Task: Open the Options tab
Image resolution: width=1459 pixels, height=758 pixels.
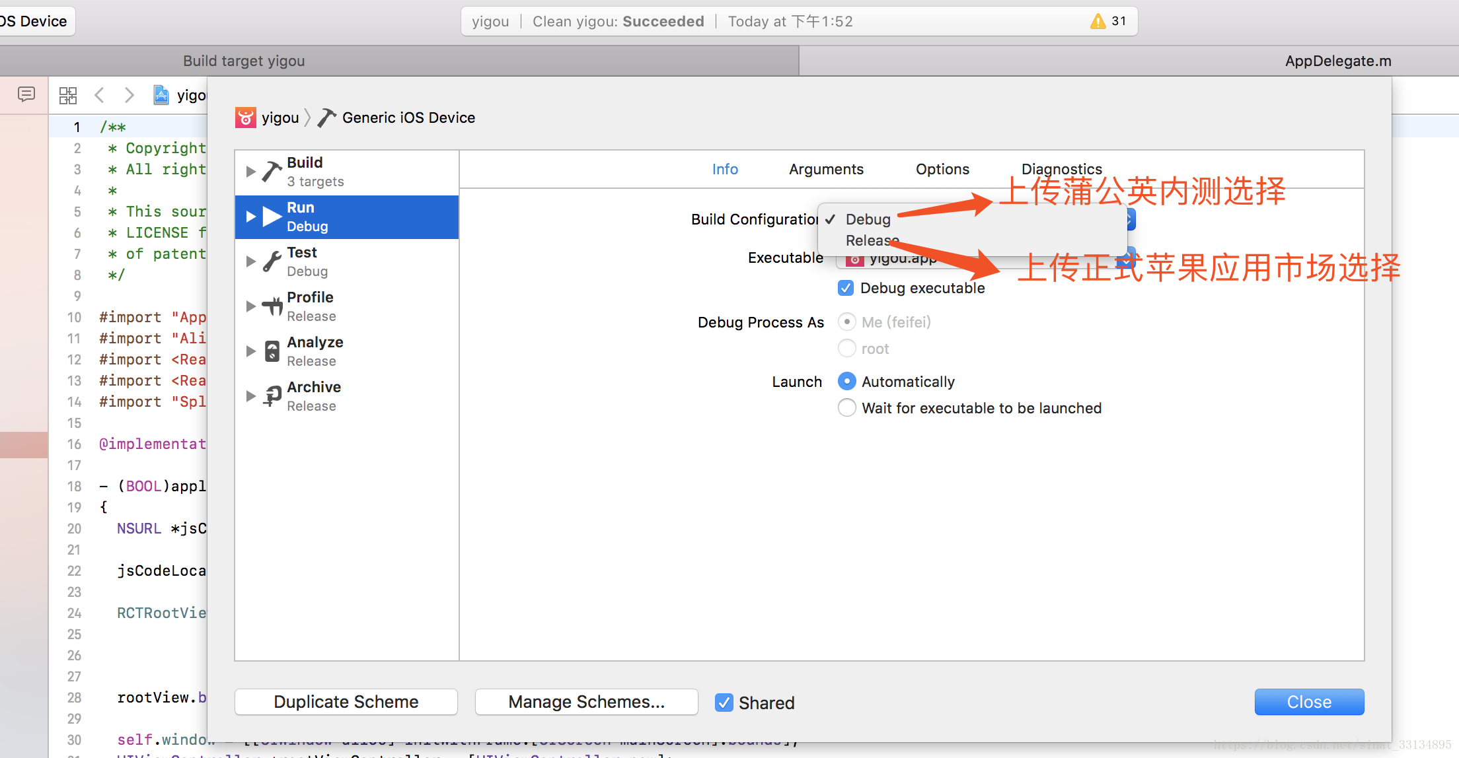Action: [942, 169]
